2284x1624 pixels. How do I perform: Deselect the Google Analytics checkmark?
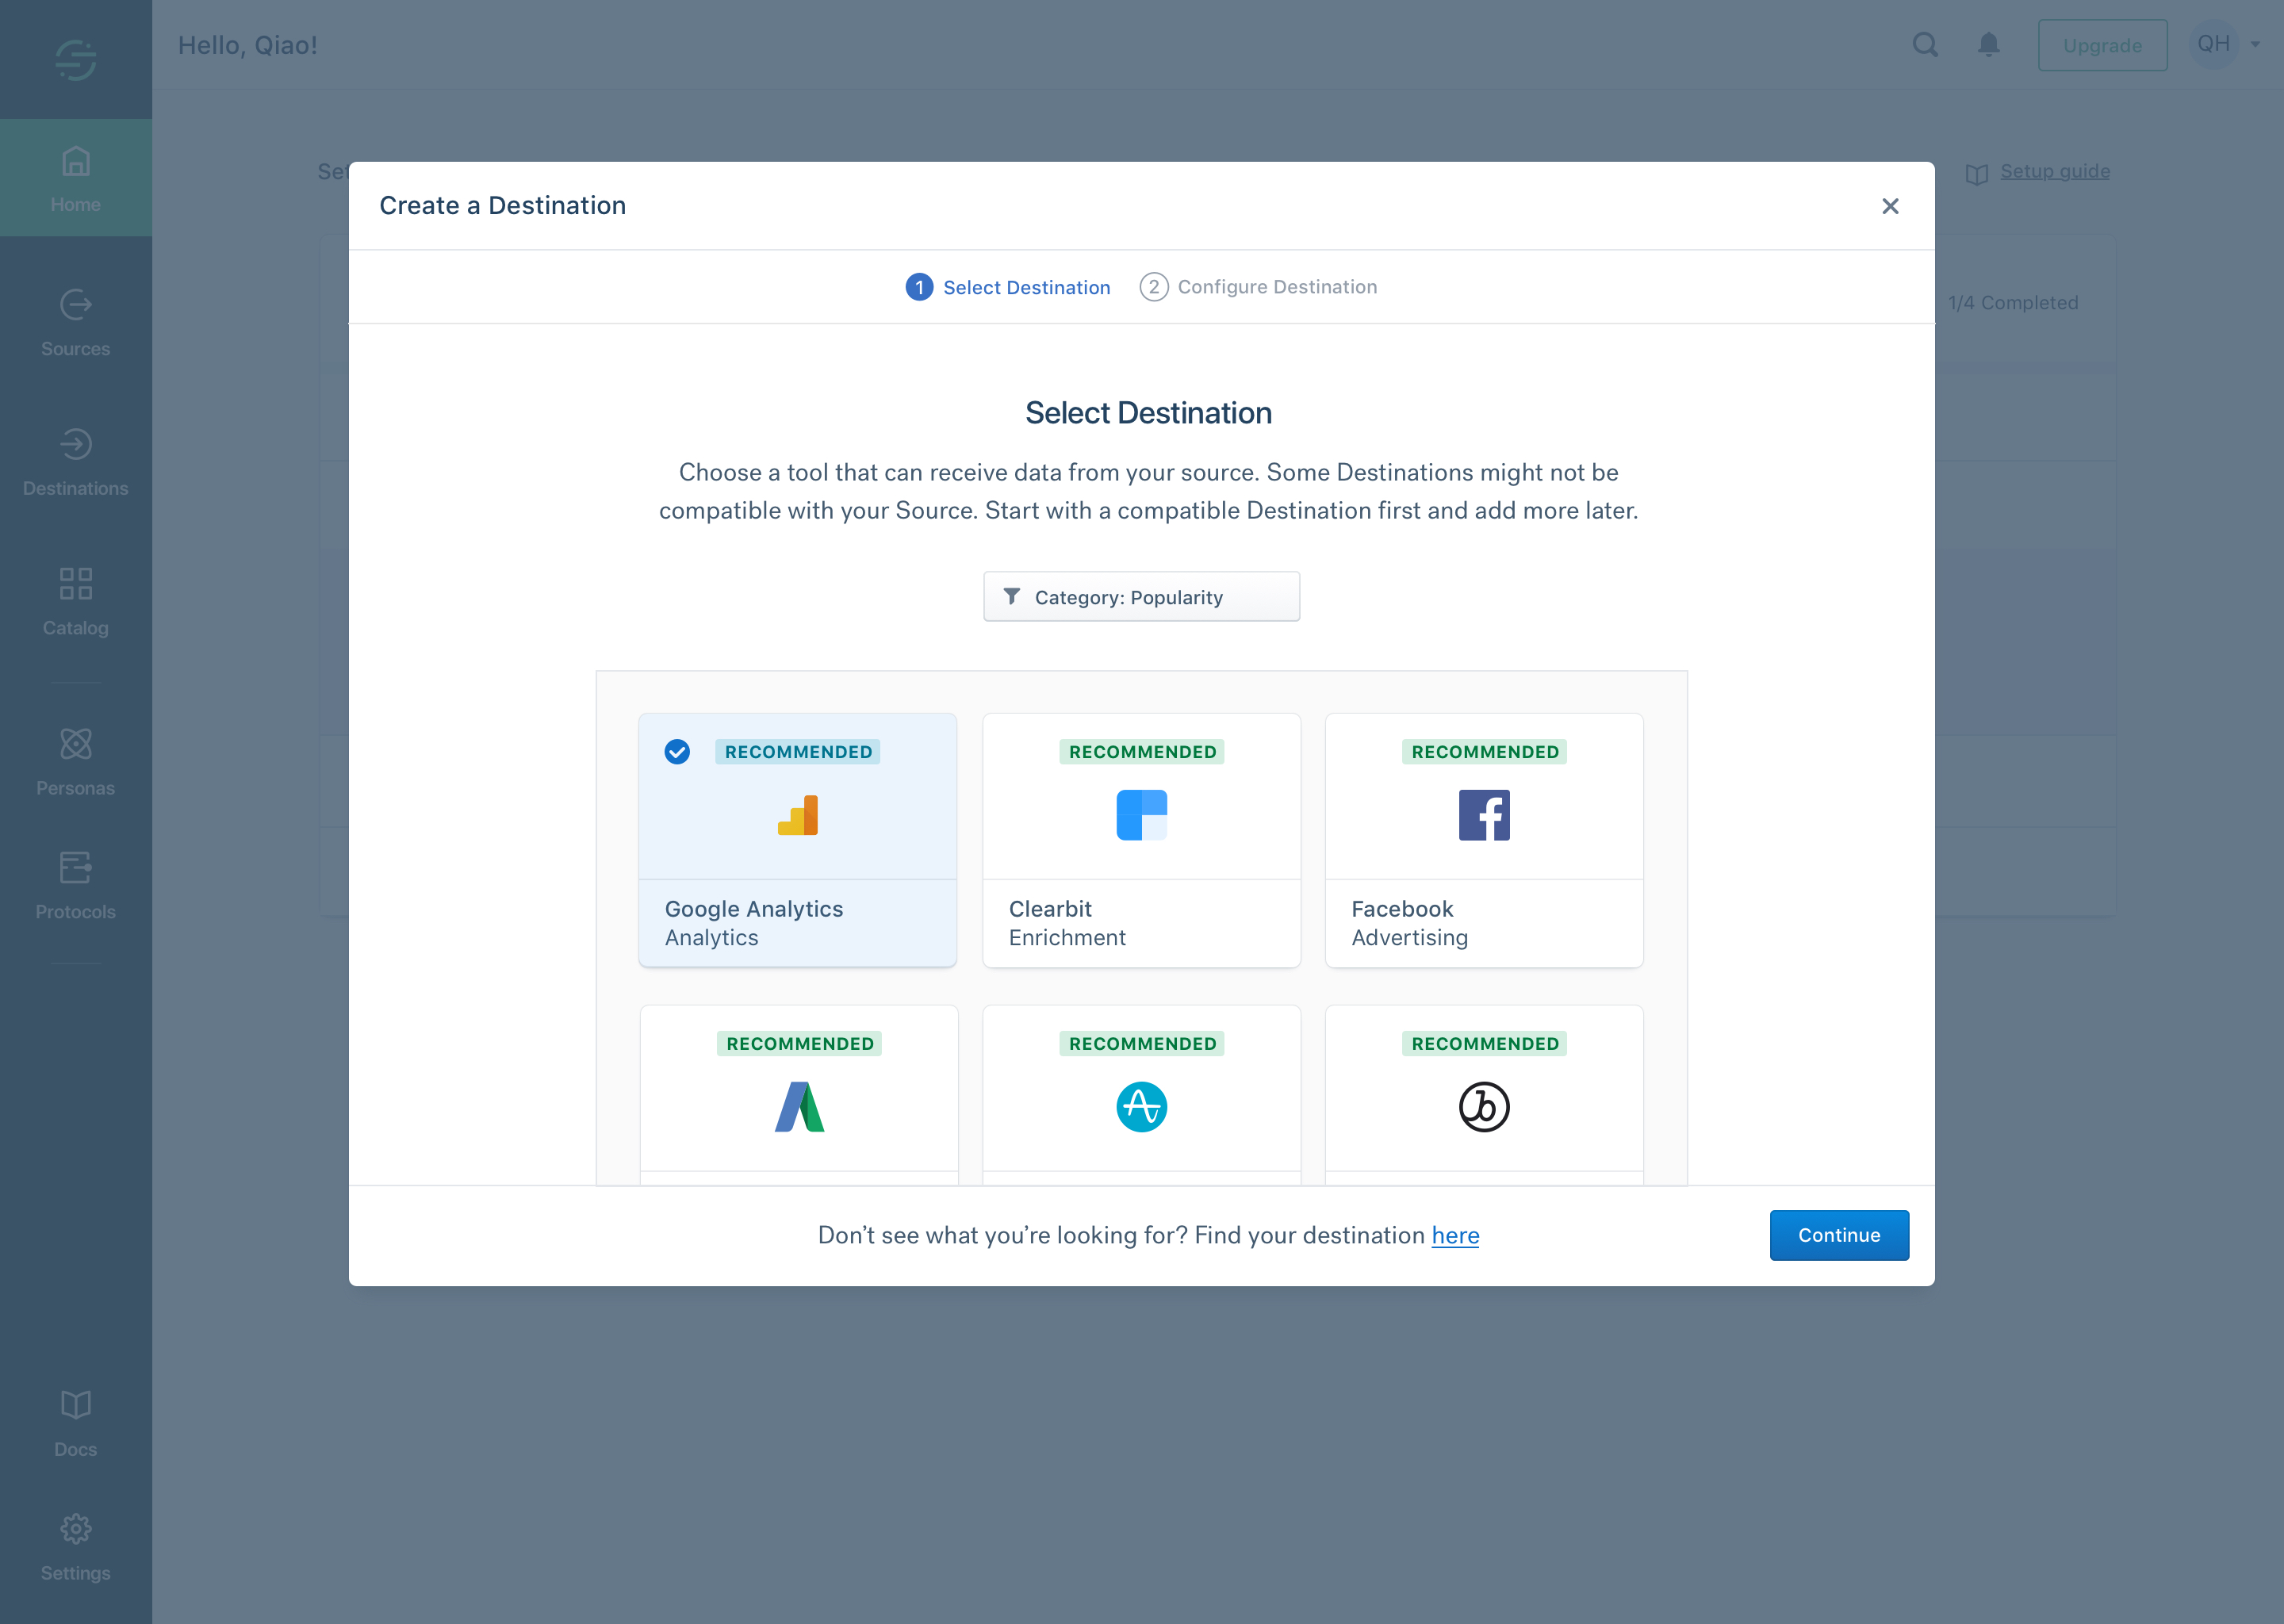tap(677, 752)
